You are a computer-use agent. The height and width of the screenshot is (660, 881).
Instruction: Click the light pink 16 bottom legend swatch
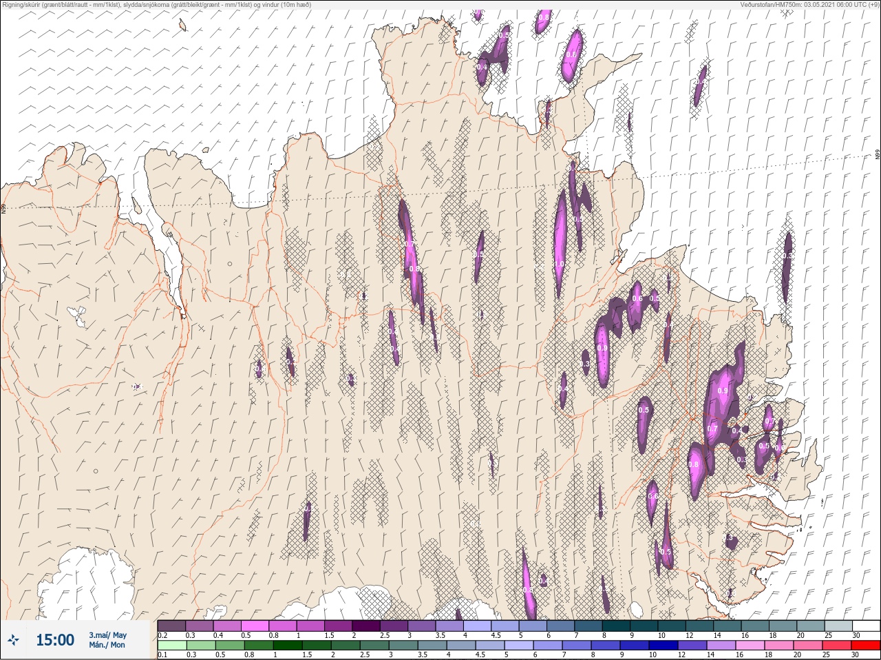pyautogui.click(x=750, y=646)
